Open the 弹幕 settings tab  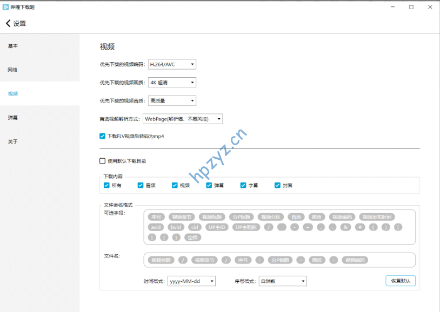13,118
